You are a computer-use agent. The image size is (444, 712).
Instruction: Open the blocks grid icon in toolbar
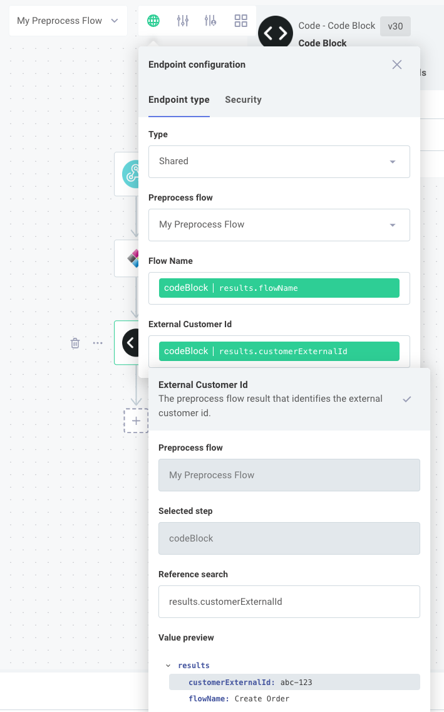point(240,20)
